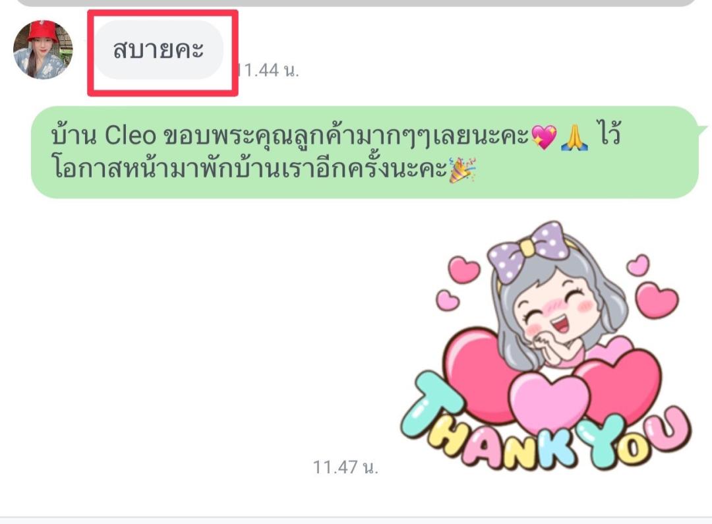Open the Thank You girl sticker
The image size is (712, 524).
545,346
